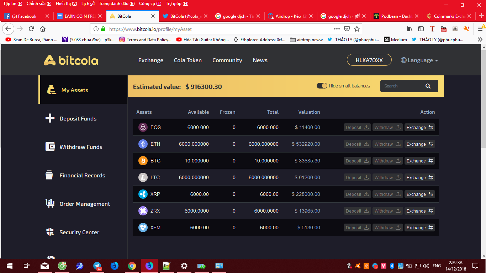Viewport: 486px width, 273px height.
Task: Click Deposit button for XEM
Action: pos(357,227)
